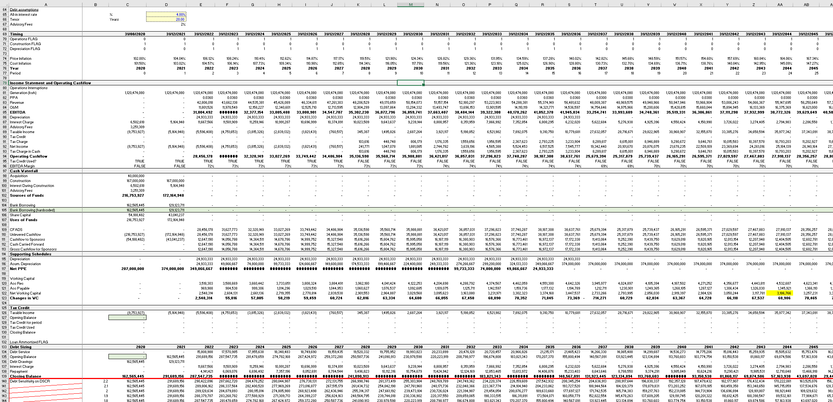Select the highlighted column M header
This screenshot has width=833, height=402.
coord(410,5)
